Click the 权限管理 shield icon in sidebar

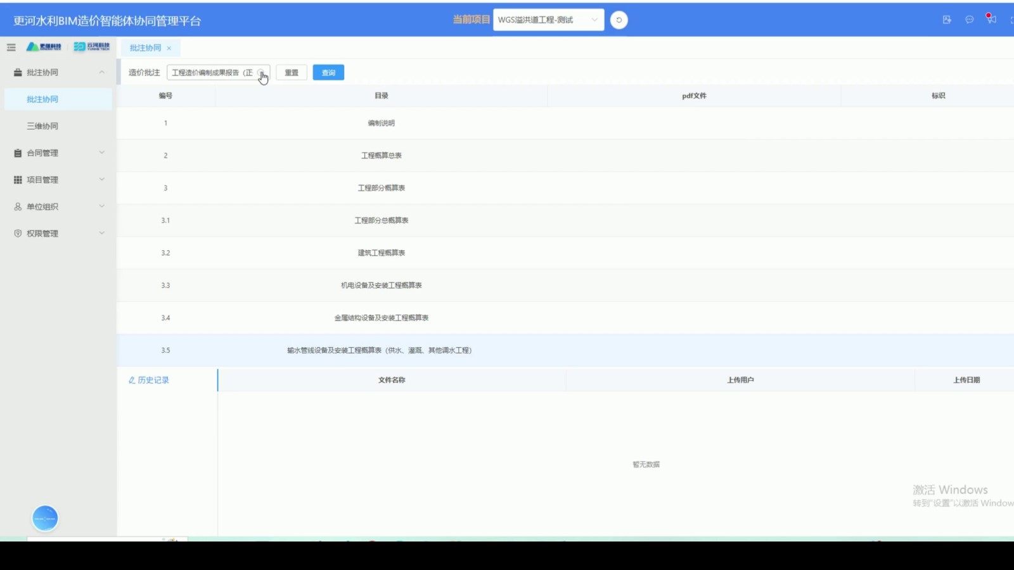pyautogui.click(x=18, y=233)
